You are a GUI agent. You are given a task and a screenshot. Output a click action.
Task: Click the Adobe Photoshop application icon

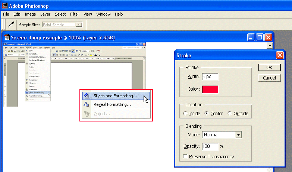point(4,6)
